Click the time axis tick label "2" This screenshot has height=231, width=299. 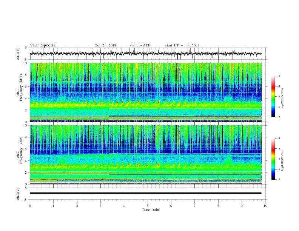click(x=77, y=206)
